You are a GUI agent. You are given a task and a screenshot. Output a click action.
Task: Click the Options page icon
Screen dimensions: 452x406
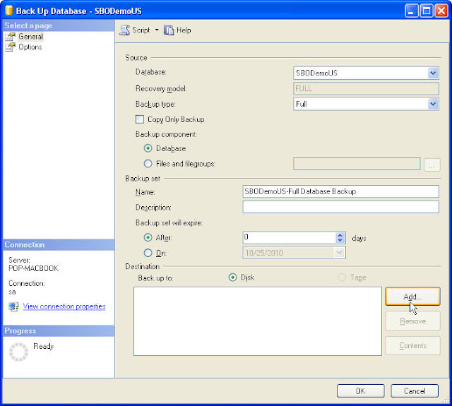[x=11, y=47]
